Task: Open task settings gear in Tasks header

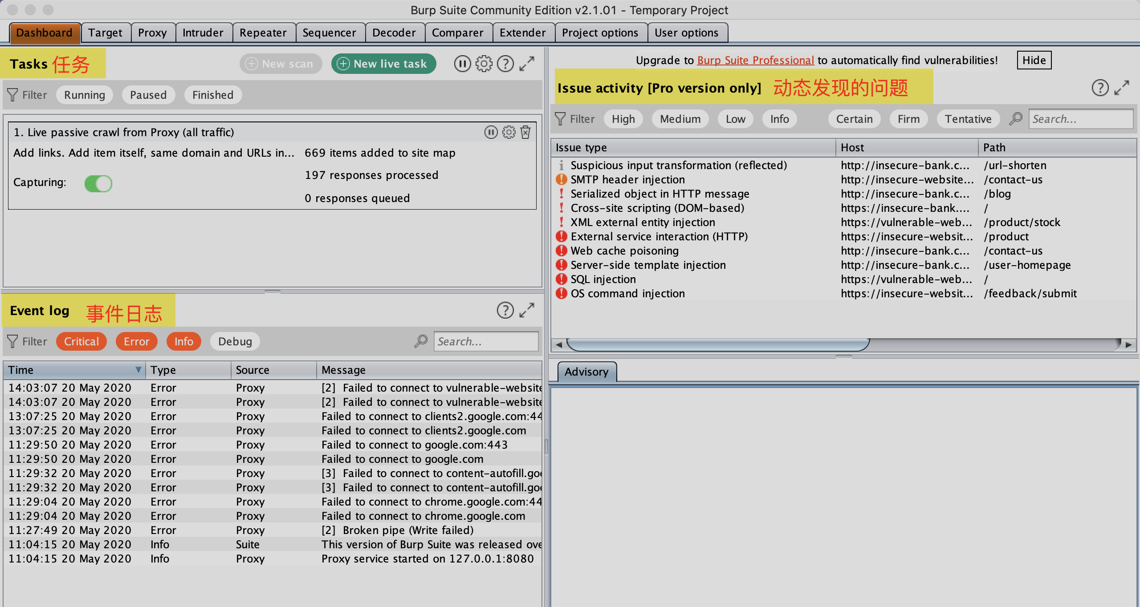Action: [x=484, y=64]
